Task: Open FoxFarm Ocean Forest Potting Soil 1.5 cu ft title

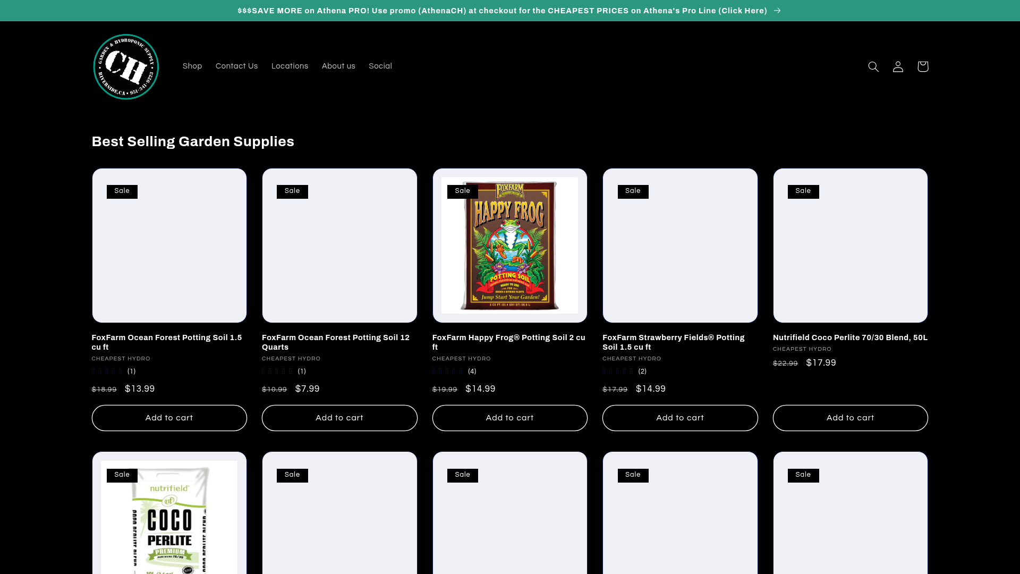Action: click(167, 342)
